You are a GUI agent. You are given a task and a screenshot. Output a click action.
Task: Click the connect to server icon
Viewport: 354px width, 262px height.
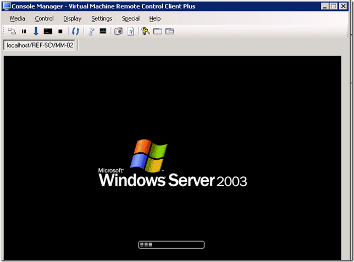12,31
